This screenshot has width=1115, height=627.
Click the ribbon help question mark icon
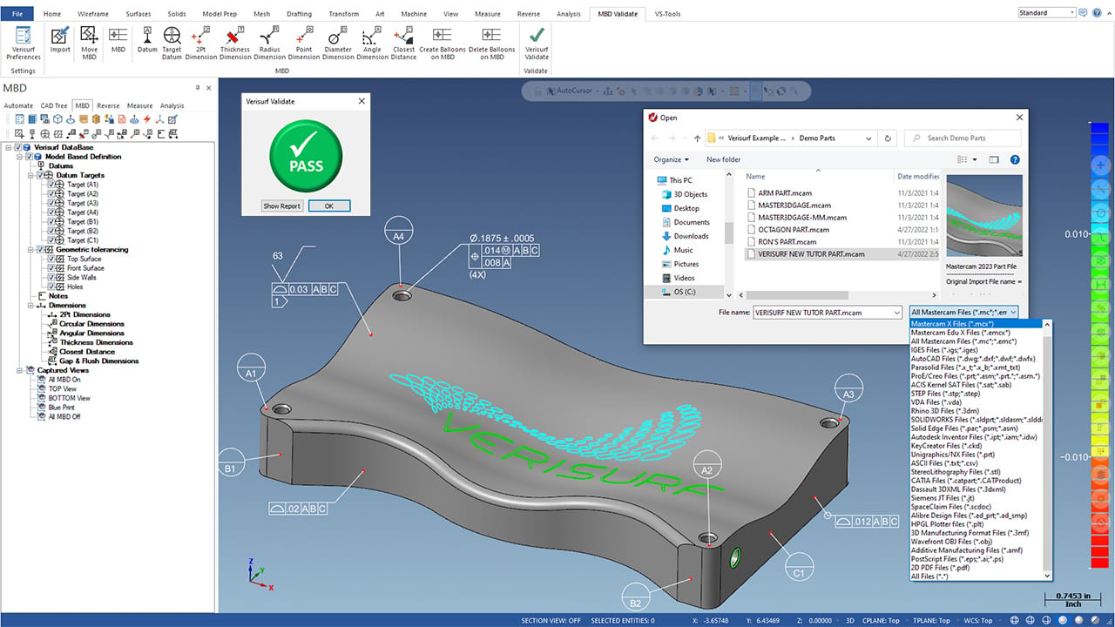pyautogui.click(x=1096, y=13)
